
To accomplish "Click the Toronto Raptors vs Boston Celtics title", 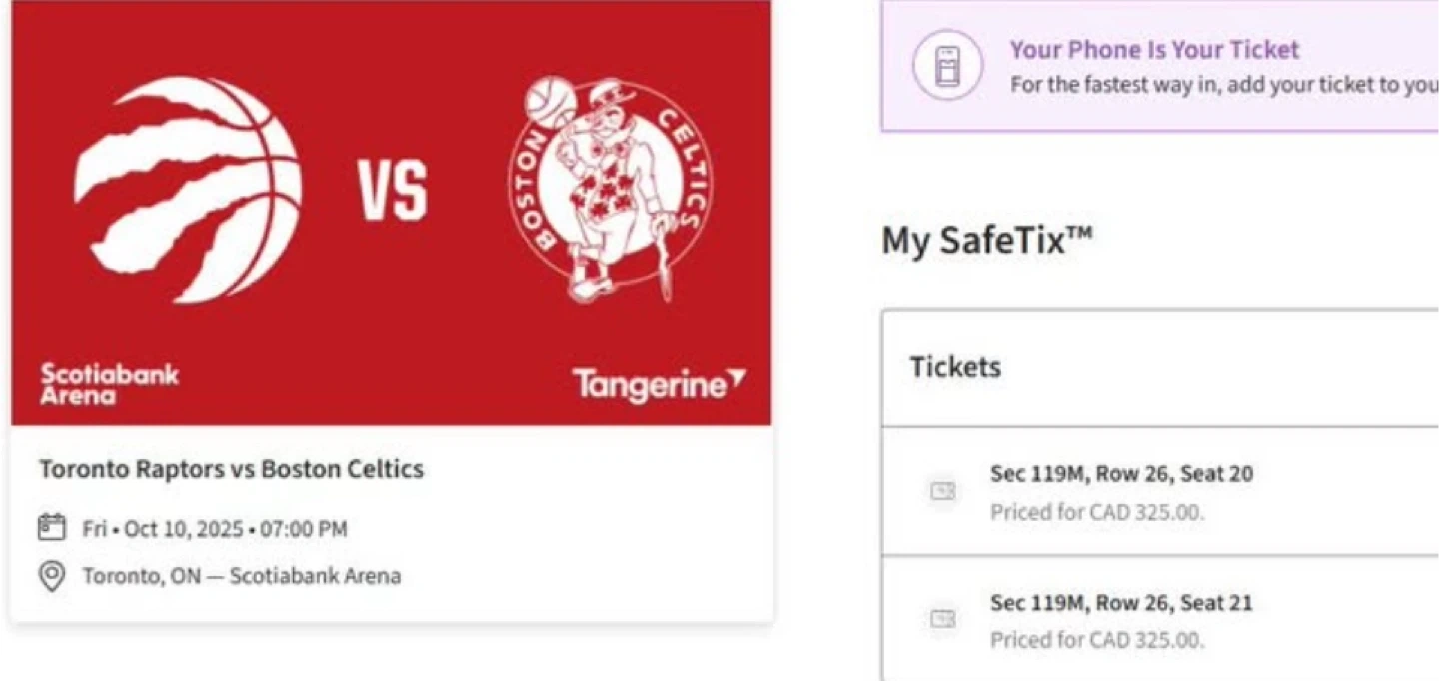I will click(x=231, y=469).
